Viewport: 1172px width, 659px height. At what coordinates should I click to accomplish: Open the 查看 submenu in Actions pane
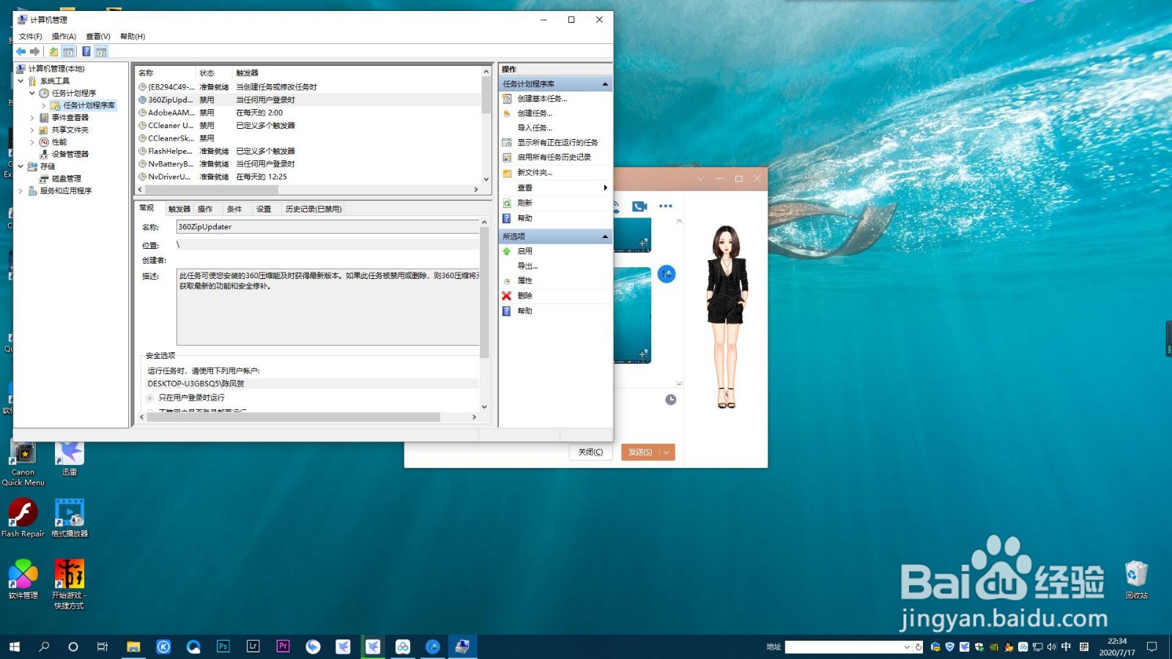(x=555, y=188)
